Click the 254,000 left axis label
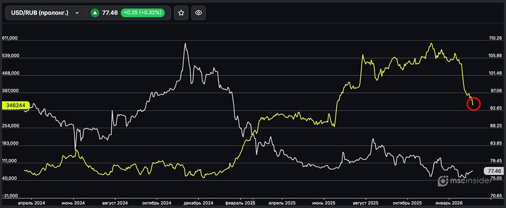This screenshot has width=506, height=208. click(x=10, y=126)
